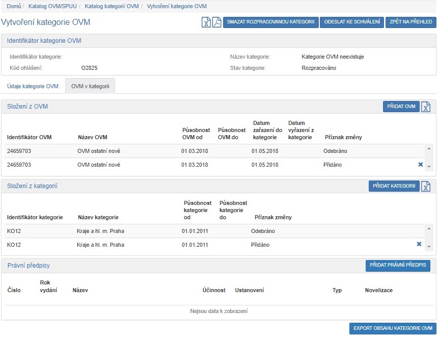Export page to PDF via top header icon
438x337 pixels.
[x=216, y=22]
